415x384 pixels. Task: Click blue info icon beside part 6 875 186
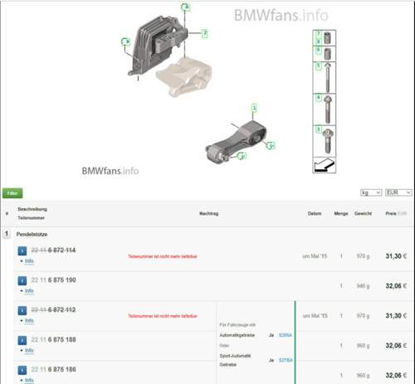22,370
